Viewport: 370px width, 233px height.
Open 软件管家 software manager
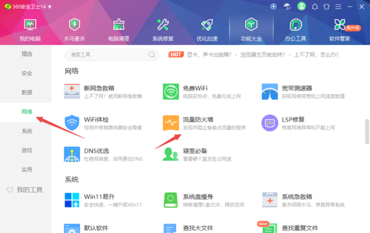click(340, 30)
